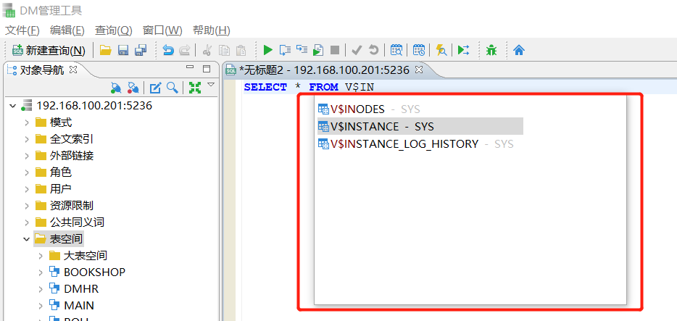Image resolution: width=677 pixels, height=321 pixels.
Task: Click the red disconnect icon in the navigator
Action: [133, 88]
